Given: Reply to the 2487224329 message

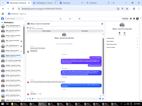Looking at the screenshot, I should coord(40,94).
